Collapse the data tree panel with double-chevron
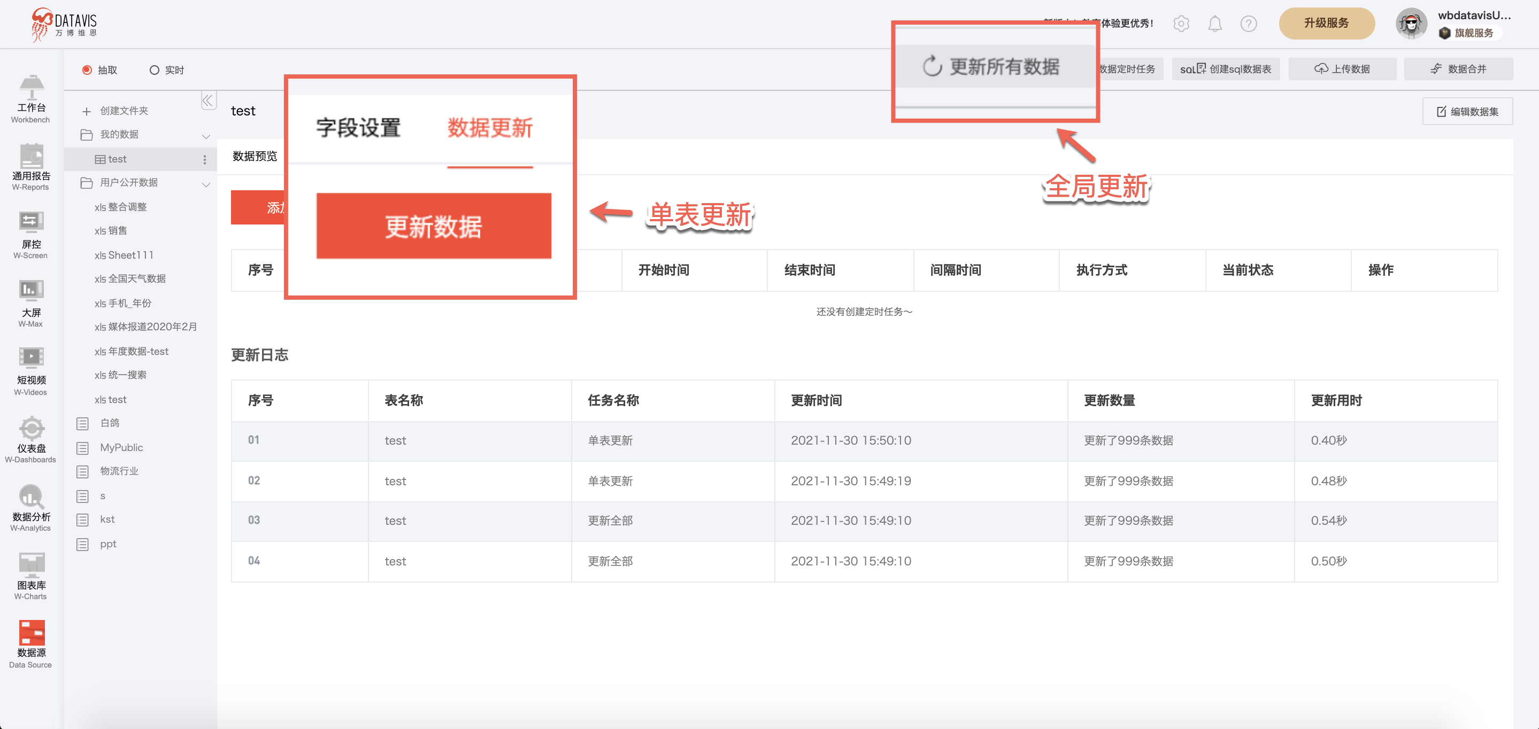The width and height of the screenshot is (1539, 729). (x=208, y=100)
